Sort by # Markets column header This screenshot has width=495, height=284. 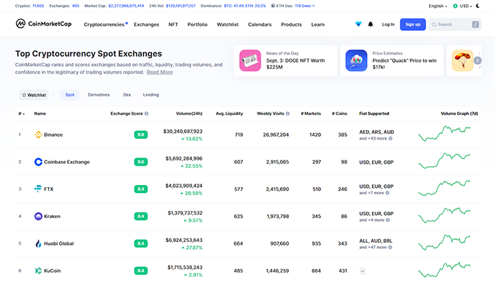[x=311, y=113]
